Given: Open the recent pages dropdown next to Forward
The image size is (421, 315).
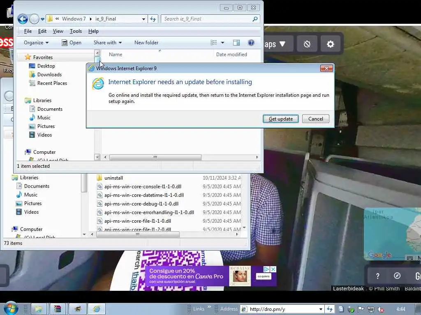Looking at the screenshot, I should coord(42,19).
